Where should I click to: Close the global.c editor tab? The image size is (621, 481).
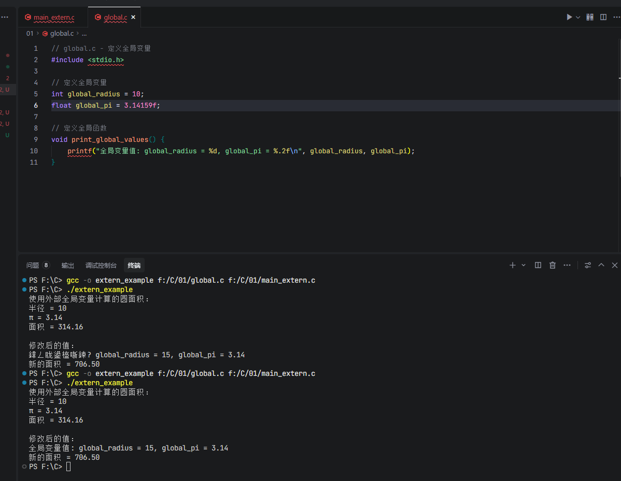[x=133, y=17]
